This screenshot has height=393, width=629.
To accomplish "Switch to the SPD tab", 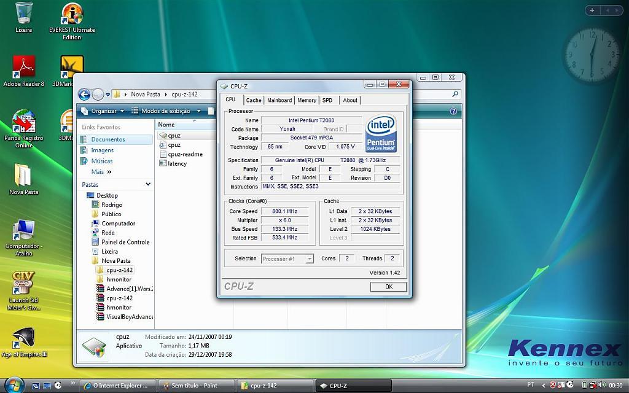I will (327, 100).
